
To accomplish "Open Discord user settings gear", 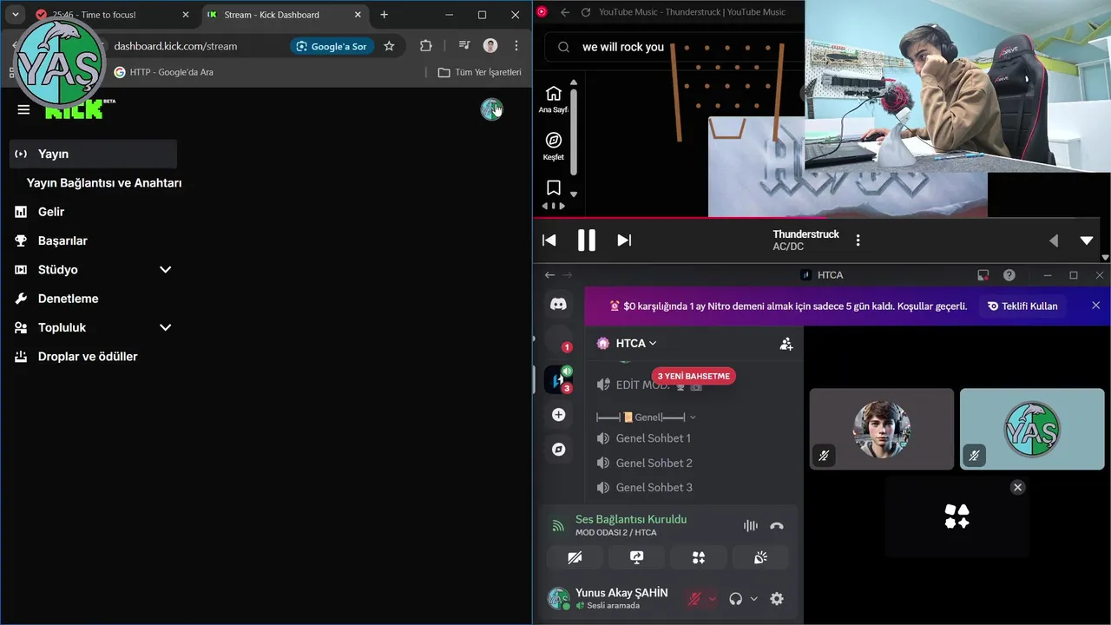I will 777,599.
